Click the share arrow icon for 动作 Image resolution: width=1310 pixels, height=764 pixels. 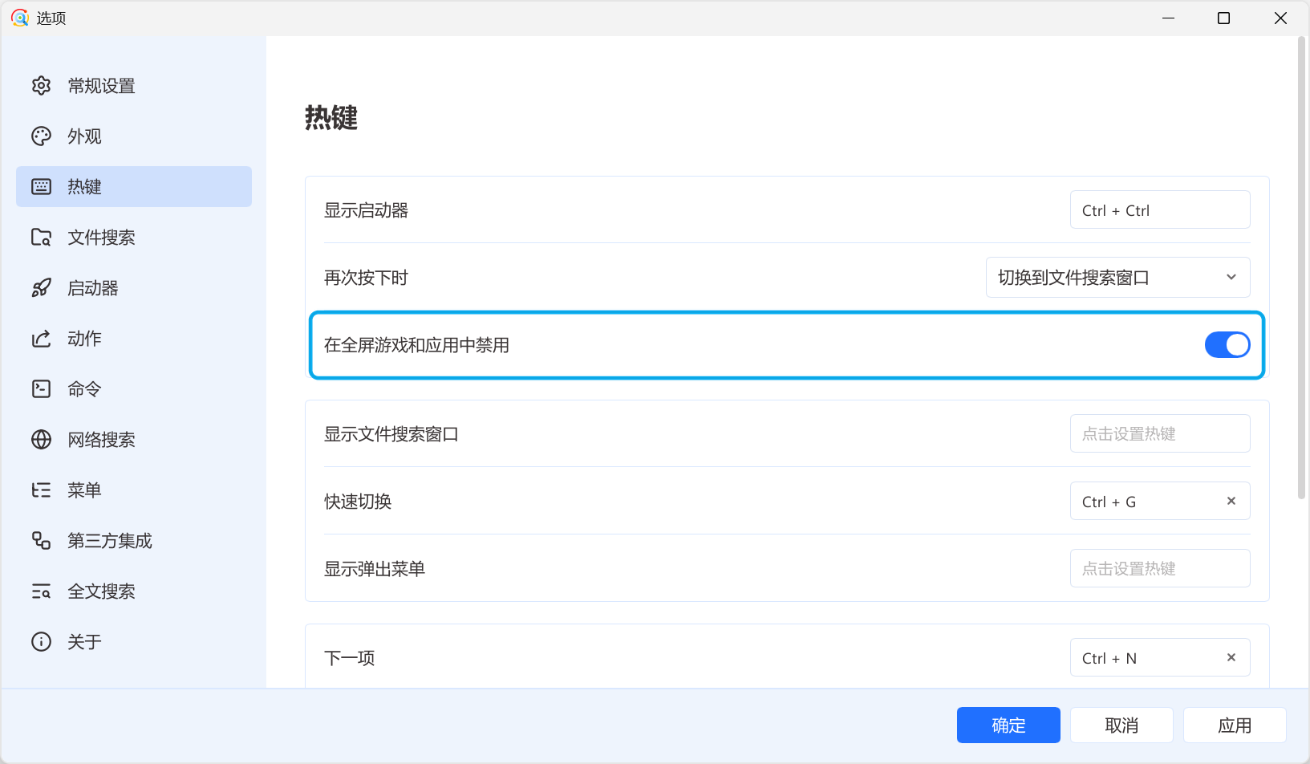point(41,339)
